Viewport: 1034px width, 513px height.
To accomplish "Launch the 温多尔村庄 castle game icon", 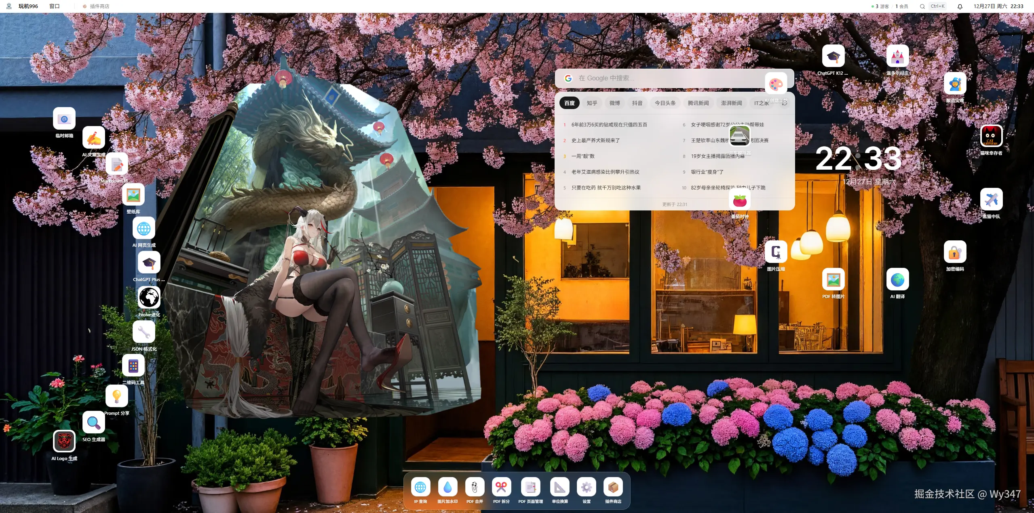I will tap(898, 56).
